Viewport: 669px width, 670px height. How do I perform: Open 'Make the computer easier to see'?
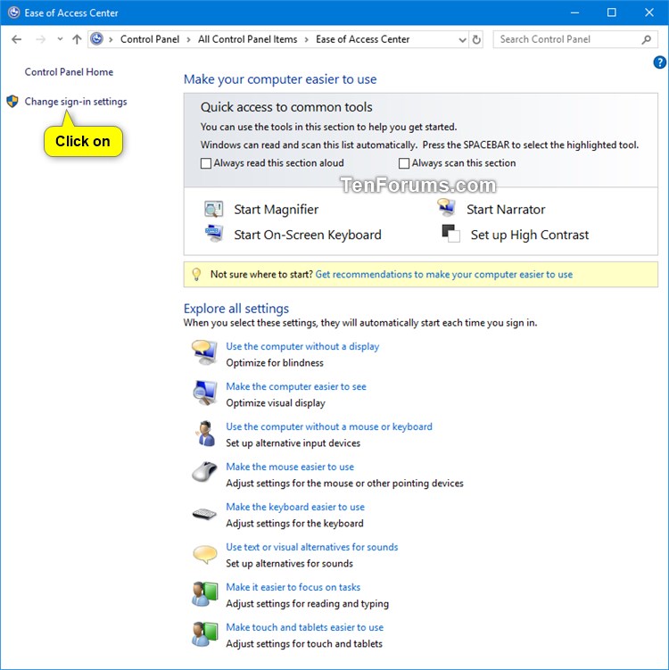point(296,386)
